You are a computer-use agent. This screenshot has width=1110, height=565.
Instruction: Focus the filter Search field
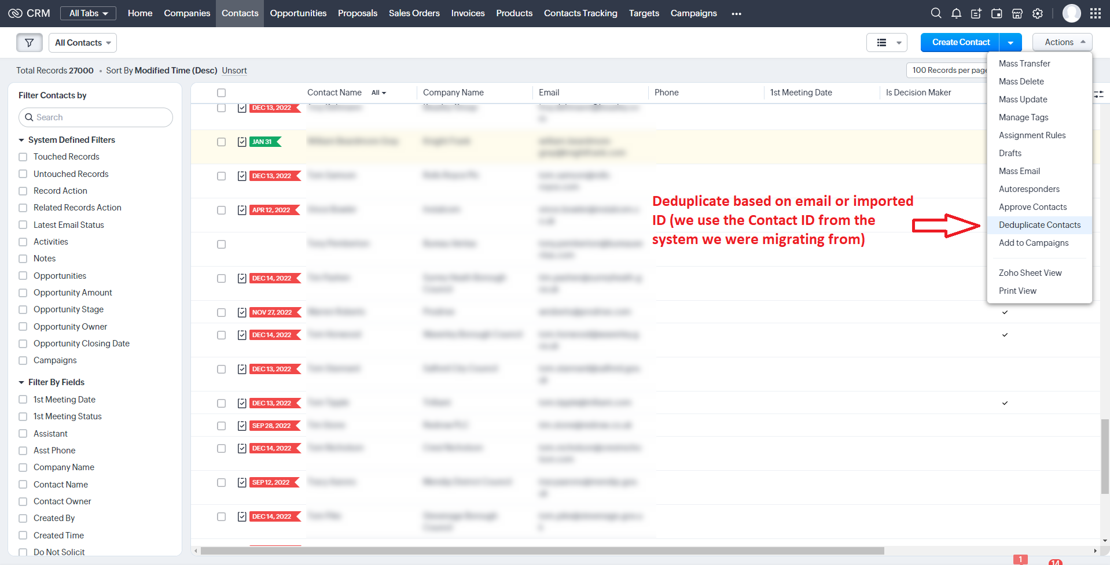coord(96,117)
